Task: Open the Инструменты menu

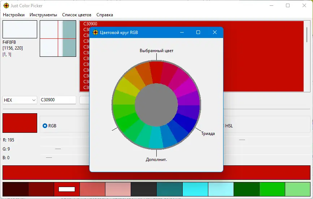Action: point(43,15)
